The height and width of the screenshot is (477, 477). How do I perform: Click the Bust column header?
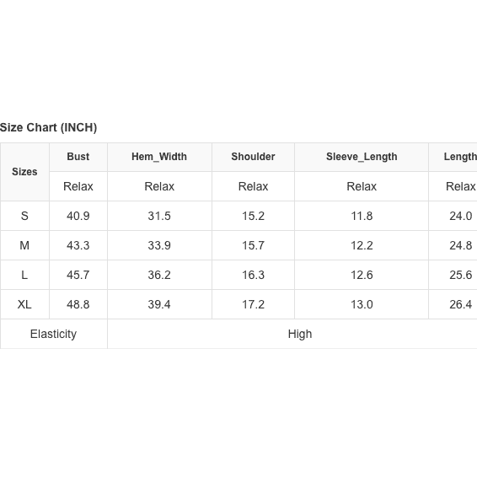[78, 157]
